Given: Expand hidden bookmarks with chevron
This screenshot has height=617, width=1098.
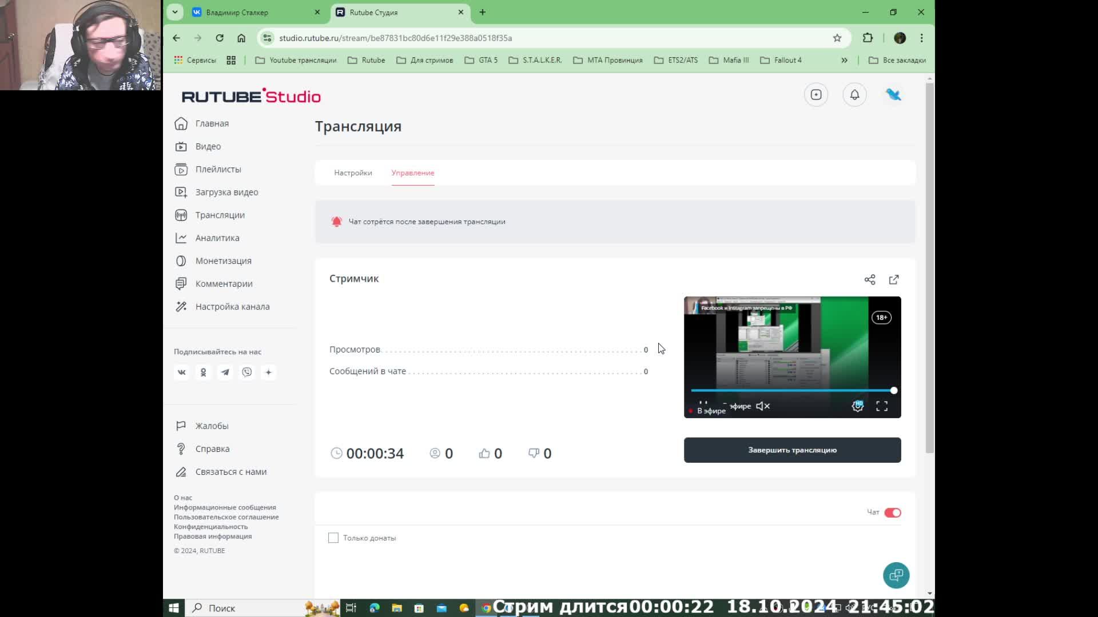Looking at the screenshot, I should coord(844,60).
